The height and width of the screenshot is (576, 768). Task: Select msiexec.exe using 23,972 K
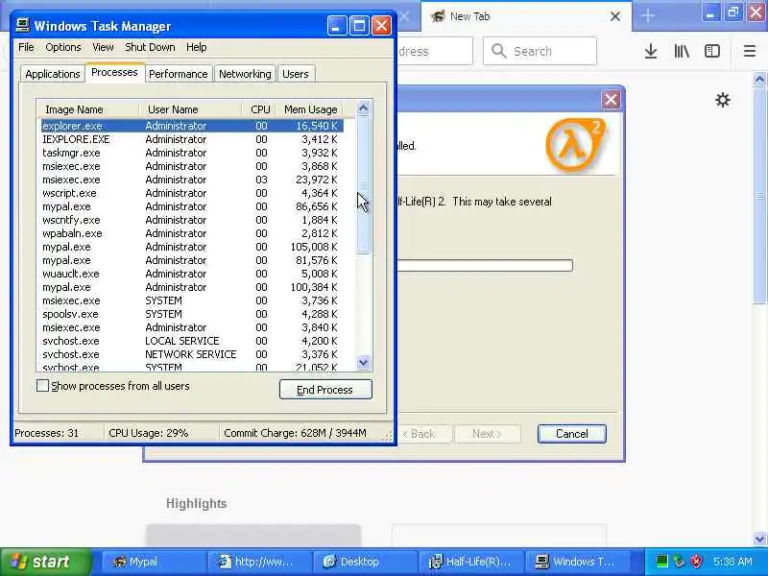(192, 180)
